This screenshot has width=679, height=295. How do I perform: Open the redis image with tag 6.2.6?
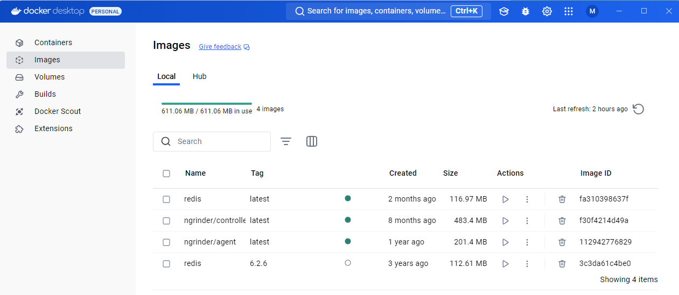[193, 263]
